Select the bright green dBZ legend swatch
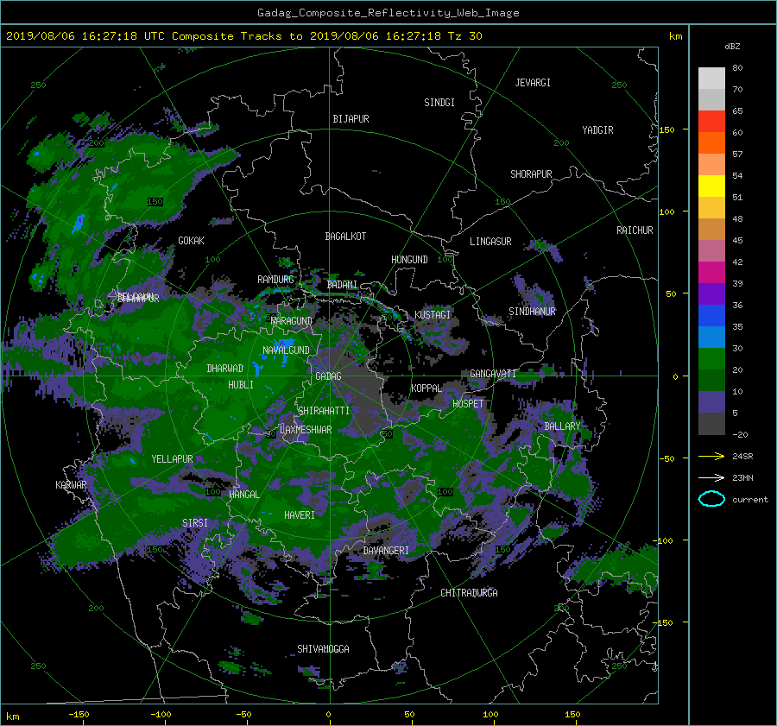This screenshot has height=726, width=777. (711, 359)
